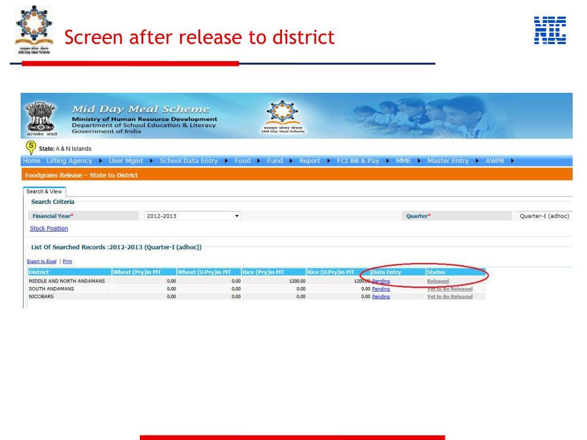587x440 pixels.
Task: Expand arrow next to User Mgmt
Action: point(151,160)
